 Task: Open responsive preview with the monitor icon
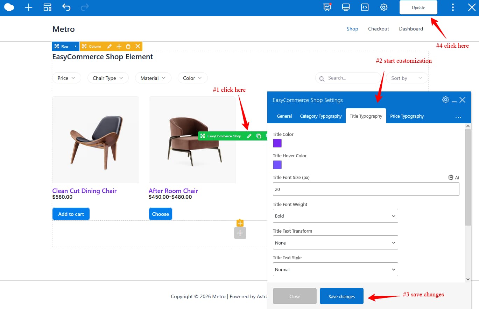click(x=346, y=7)
